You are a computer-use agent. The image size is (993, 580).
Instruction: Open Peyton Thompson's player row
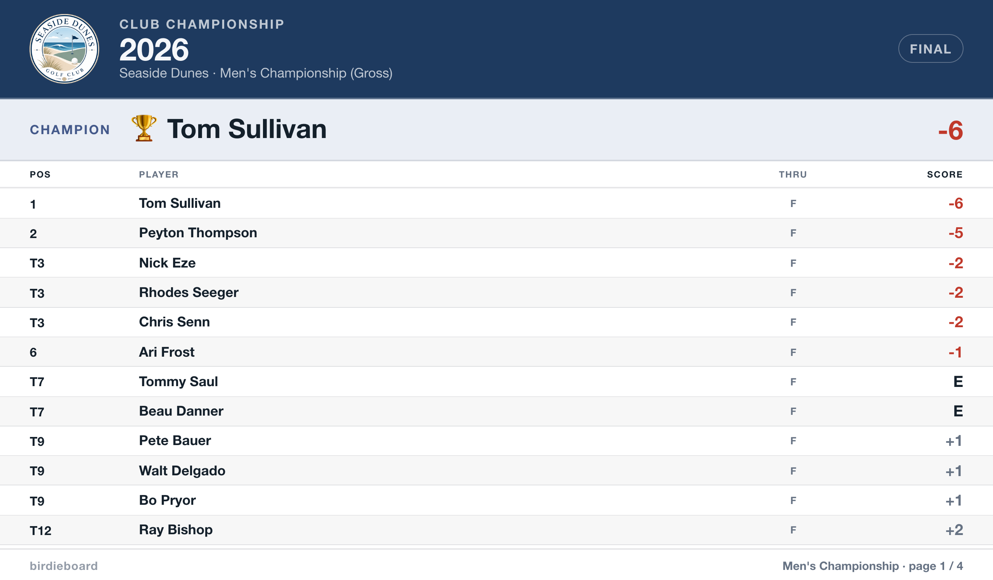pyautogui.click(x=496, y=233)
